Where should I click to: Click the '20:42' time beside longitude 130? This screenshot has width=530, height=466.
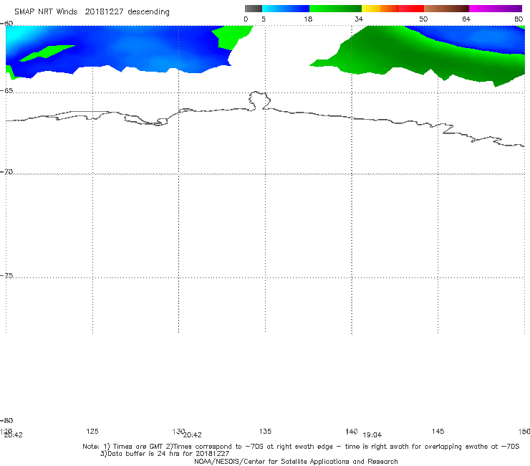(x=193, y=435)
